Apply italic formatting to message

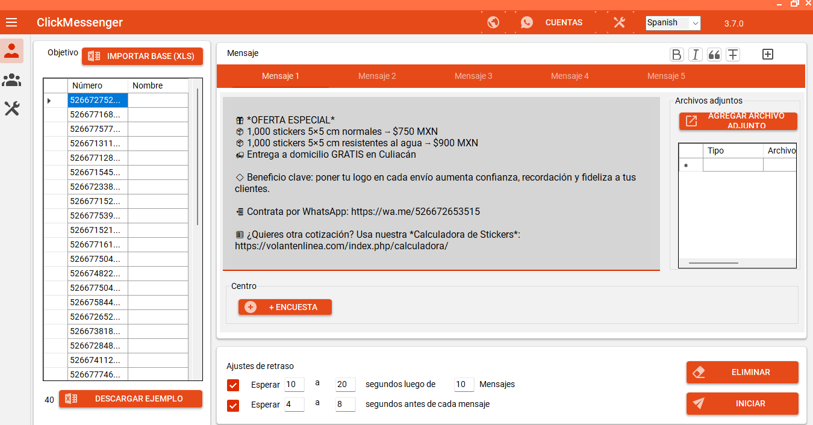tap(696, 55)
